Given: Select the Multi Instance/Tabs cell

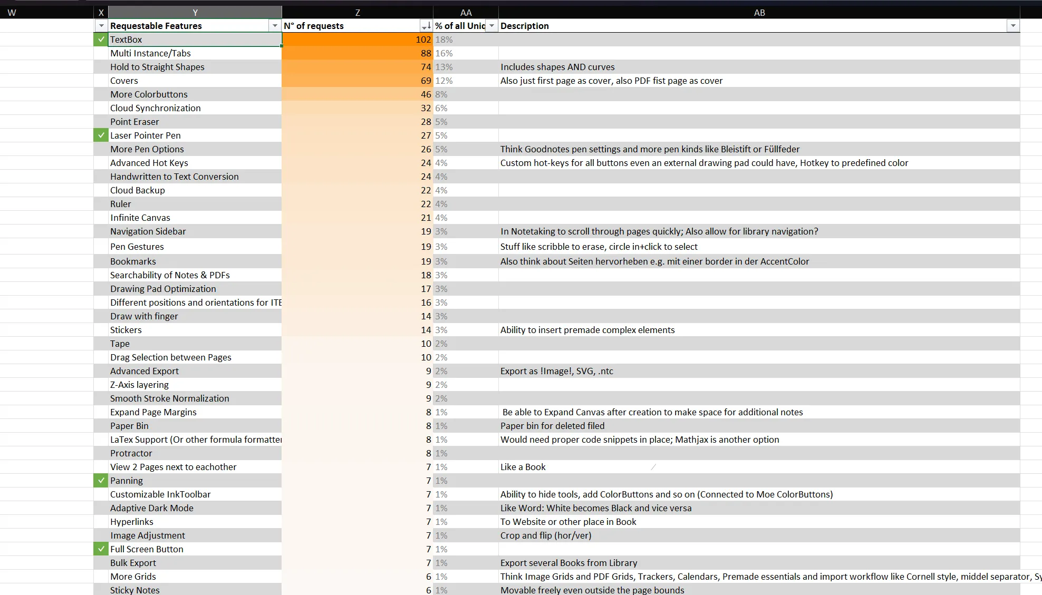Looking at the screenshot, I should pos(195,53).
